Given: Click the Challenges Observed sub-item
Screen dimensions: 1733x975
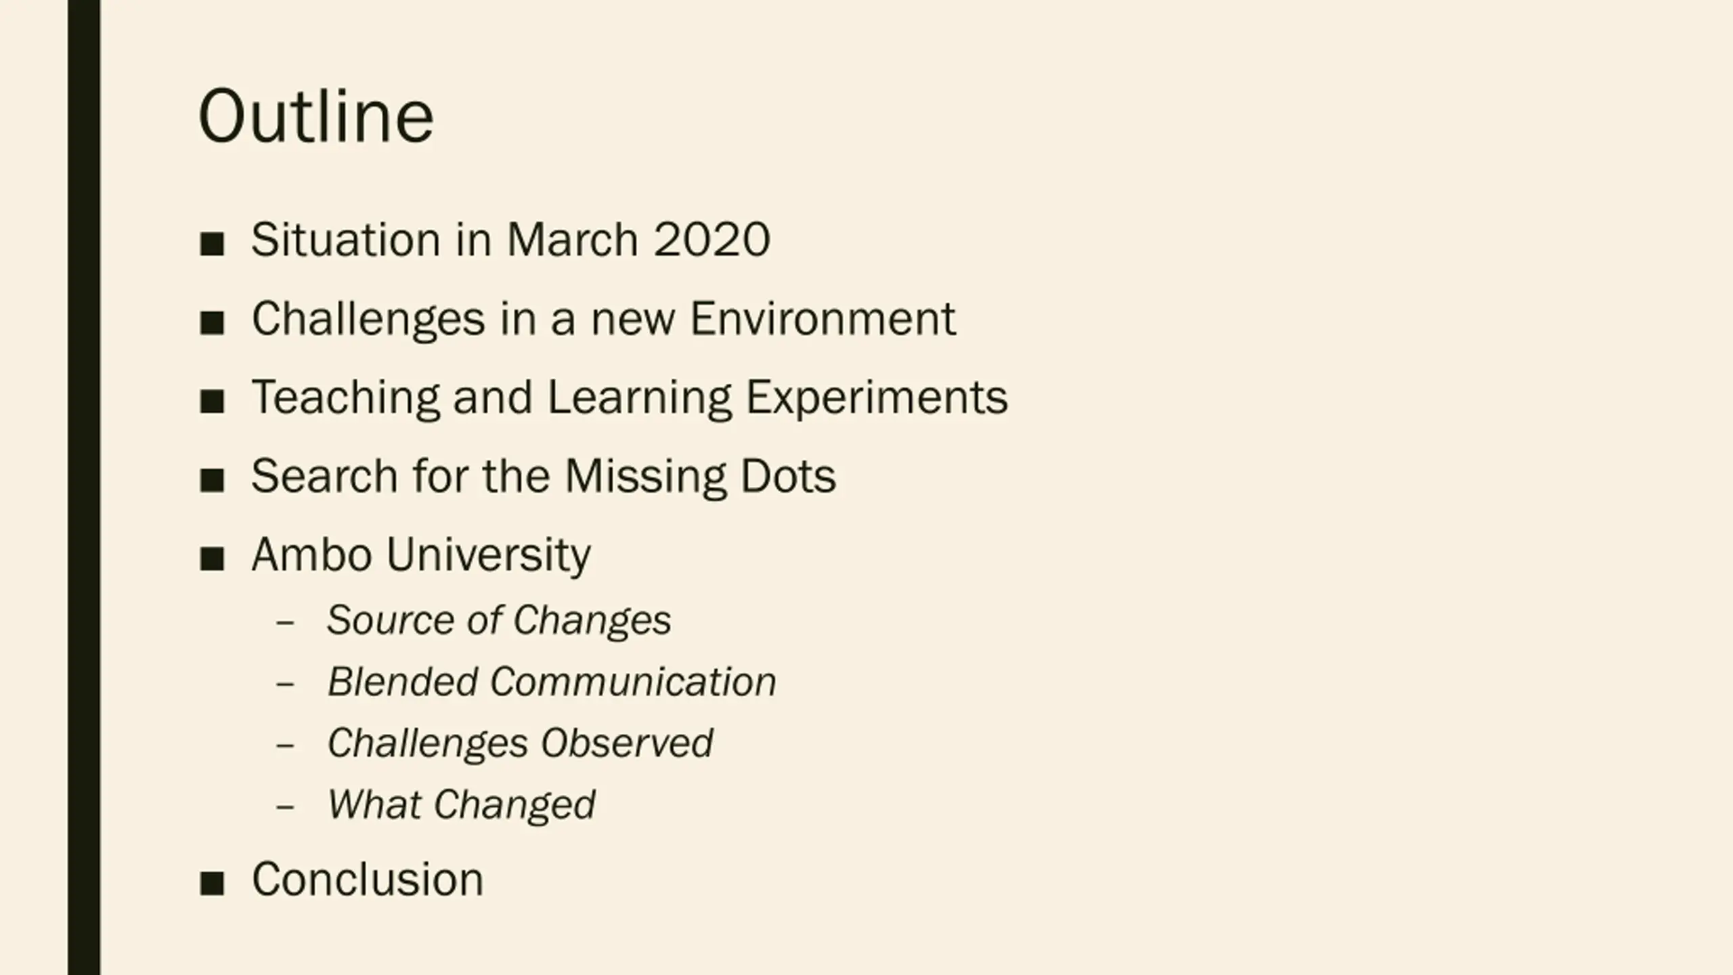Looking at the screenshot, I should 520,743.
